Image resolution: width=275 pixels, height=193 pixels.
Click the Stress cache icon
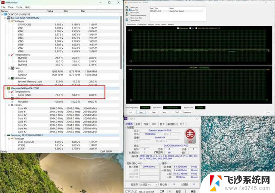pos(127,12)
